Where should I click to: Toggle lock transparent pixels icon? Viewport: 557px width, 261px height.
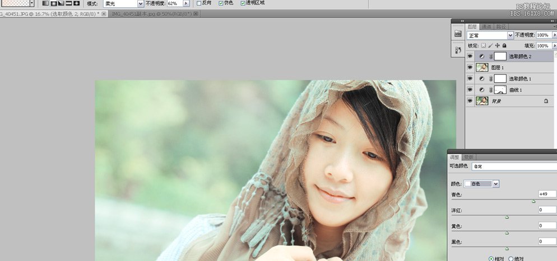point(484,46)
